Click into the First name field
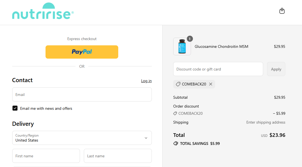Screen dimensions: 302x167 pos(46,156)
